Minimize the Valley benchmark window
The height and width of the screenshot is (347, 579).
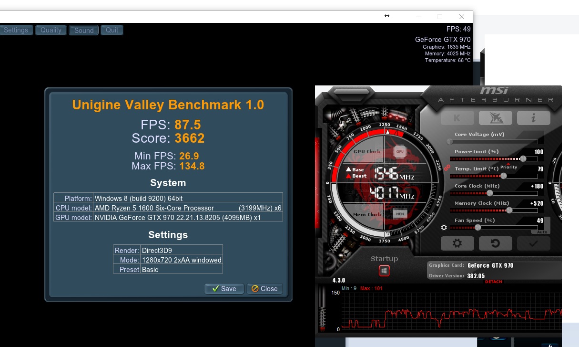418,16
